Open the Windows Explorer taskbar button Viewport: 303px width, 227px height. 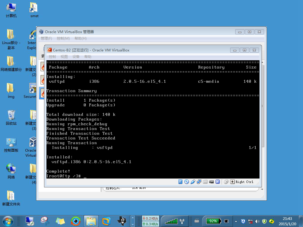[x=91, y=221]
